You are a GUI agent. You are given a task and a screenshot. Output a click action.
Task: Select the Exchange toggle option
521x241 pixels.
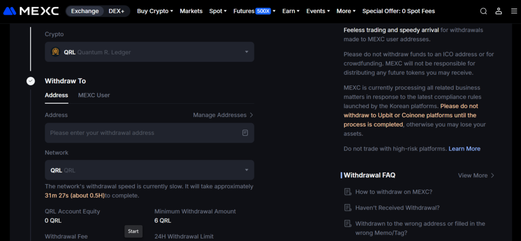tap(84, 11)
